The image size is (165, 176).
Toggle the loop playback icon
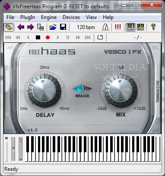coord(100,37)
